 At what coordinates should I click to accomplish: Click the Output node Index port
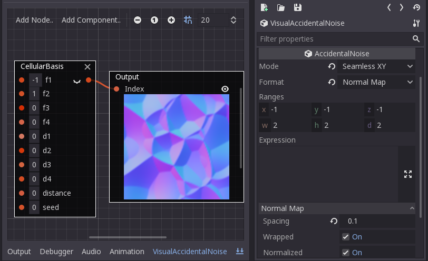click(x=116, y=89)
